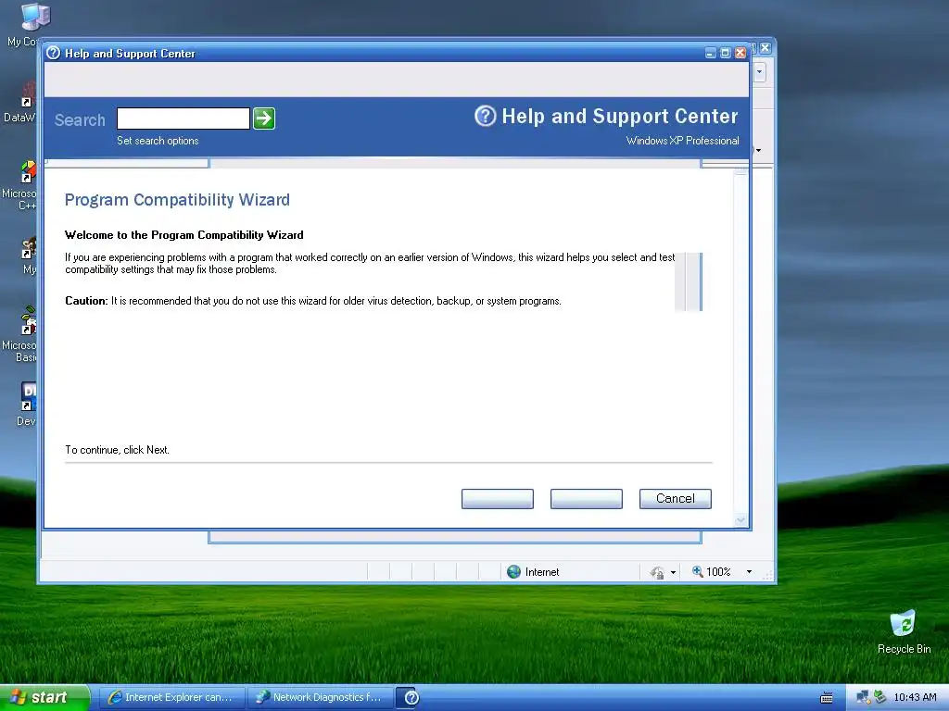Click the Help and Support Center question mark logo
The height and width of the screenshot is (711, 949).
coord(485,116)
